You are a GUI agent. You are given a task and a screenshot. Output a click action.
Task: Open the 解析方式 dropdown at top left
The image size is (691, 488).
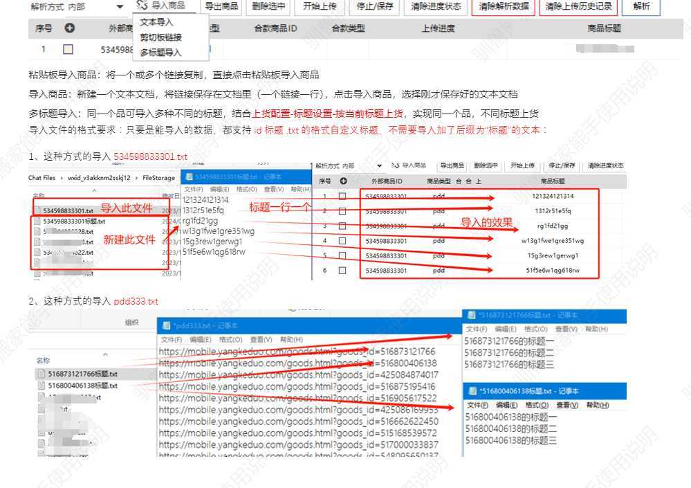120,7
